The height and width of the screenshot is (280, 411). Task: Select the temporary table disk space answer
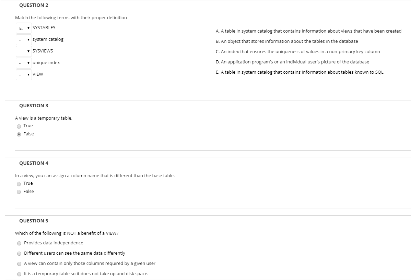(19, 273)
